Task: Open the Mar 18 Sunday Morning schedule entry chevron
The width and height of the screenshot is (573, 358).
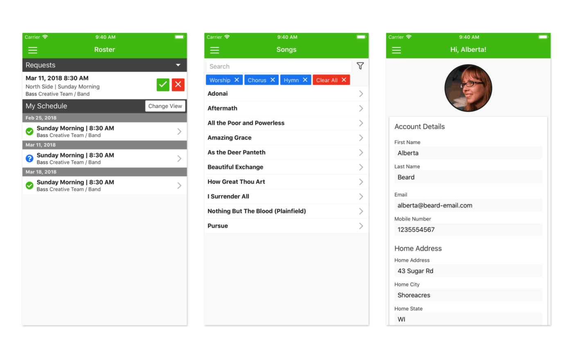Action: click(179, 185)
